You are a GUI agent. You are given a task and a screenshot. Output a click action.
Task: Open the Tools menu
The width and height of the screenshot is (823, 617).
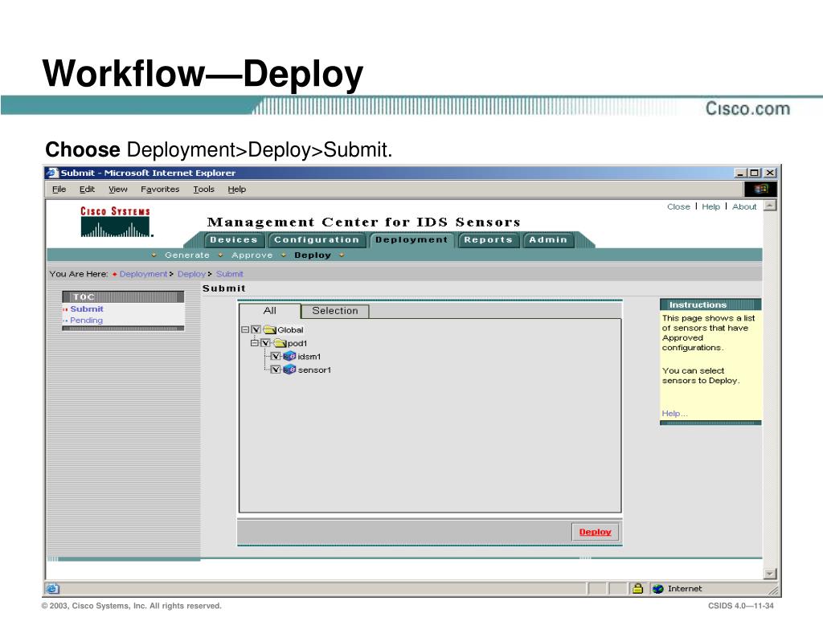[203, 189]
